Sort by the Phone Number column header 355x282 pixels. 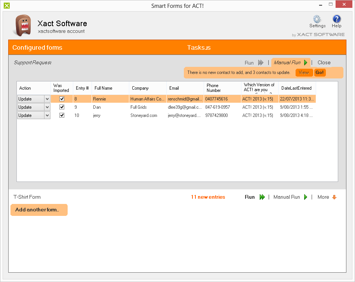coord(223,88)
